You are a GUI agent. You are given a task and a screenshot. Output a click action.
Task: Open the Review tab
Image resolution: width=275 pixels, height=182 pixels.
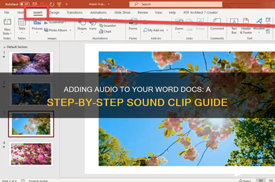[x=143, y=13]
